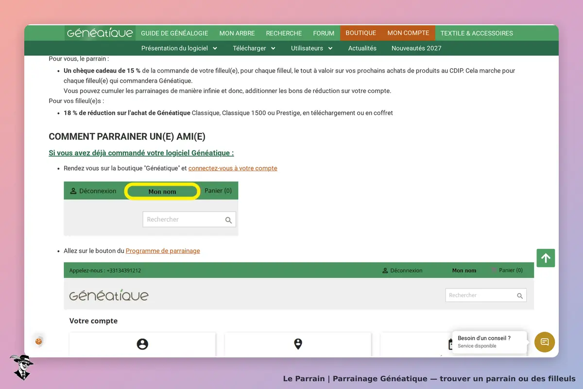
Task: Open the chat bubble icon
Action: [545, 342]
